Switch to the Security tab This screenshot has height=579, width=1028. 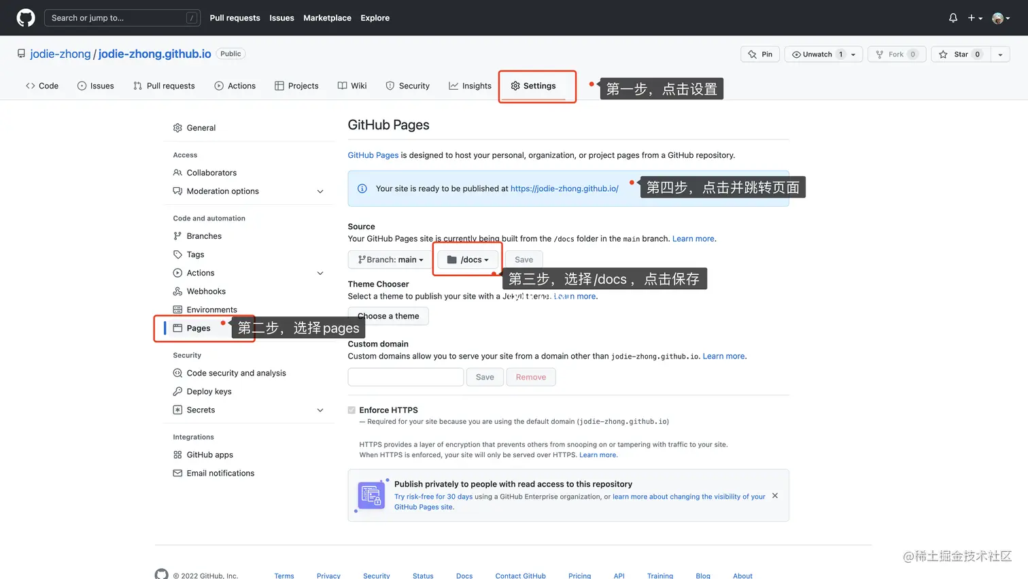pyautogui.click(x=407, y=86)
